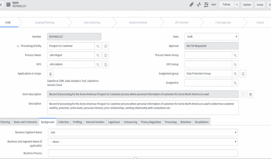Look up Assigned to user with magnifier
Screen dimensions: 271x159
[x=235, y=83]
